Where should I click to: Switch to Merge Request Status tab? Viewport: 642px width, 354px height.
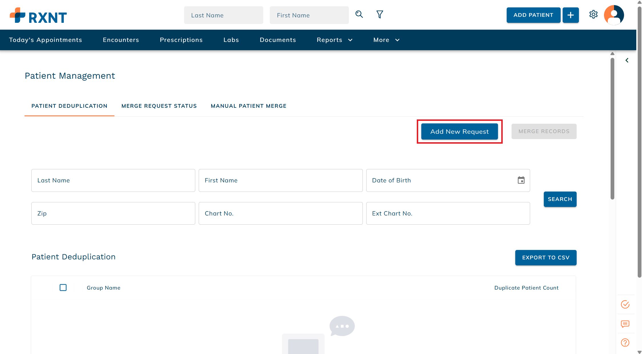point(159,106)
